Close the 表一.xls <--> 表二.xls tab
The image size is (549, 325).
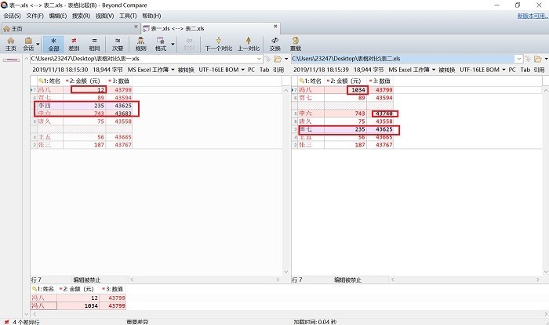click(275, 26)
